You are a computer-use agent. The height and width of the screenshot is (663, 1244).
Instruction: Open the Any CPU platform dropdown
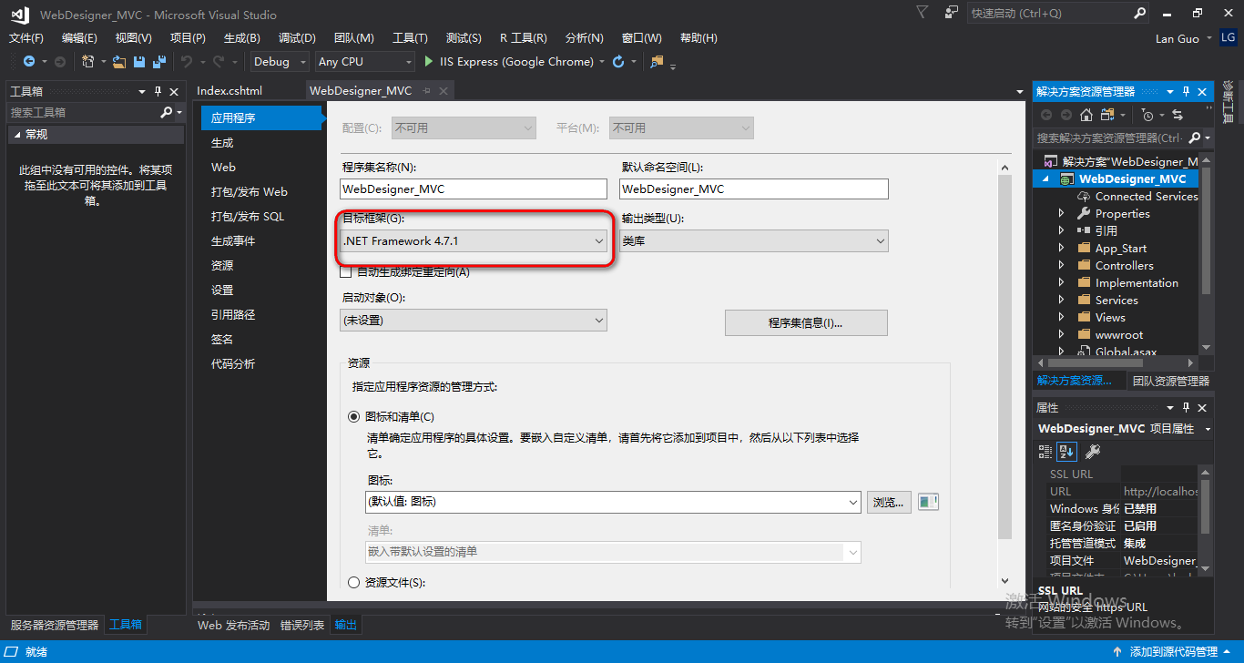tap(365, 62)
